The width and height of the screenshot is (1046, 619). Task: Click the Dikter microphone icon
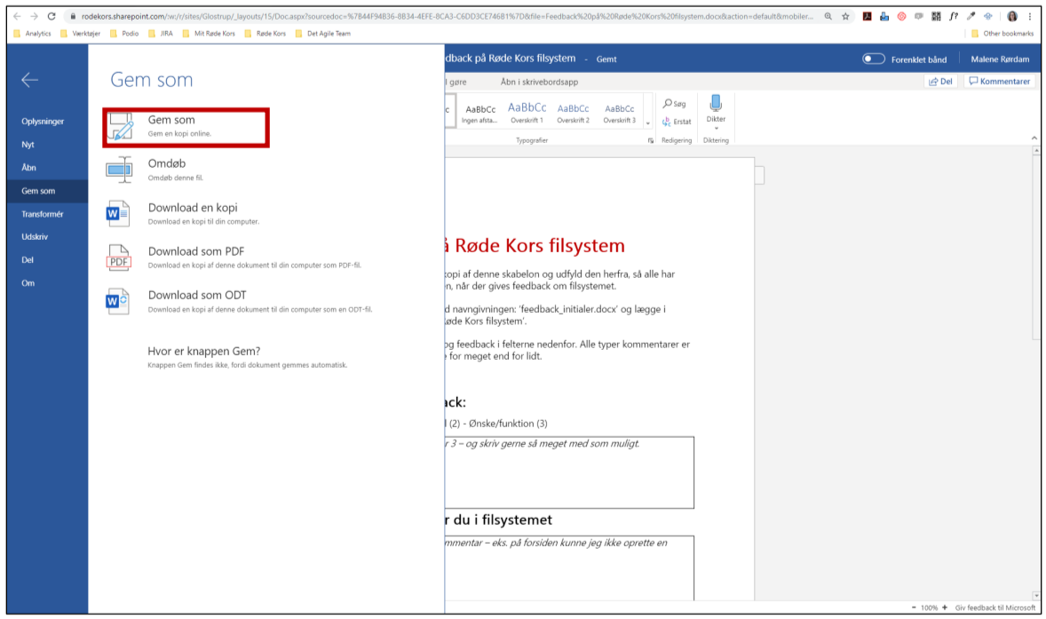point(716,103)
